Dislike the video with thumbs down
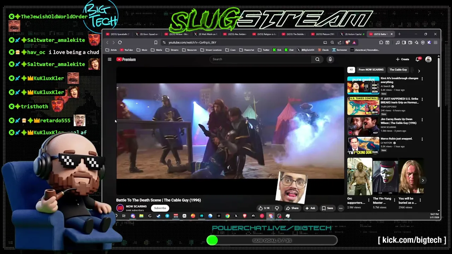 (x=277, y=208)
